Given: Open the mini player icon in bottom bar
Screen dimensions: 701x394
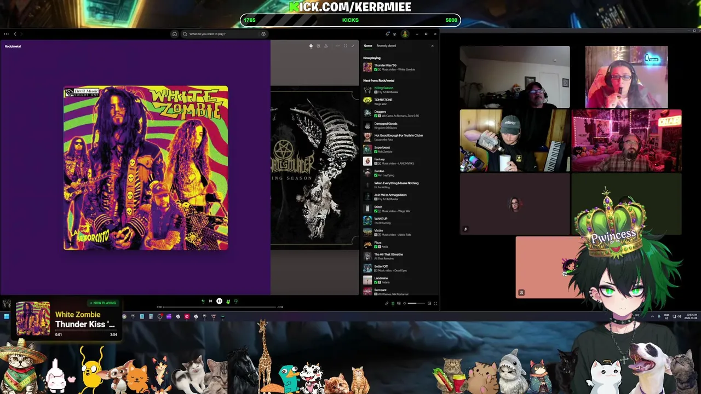Looking at the screenshot, I should (429, 303).
